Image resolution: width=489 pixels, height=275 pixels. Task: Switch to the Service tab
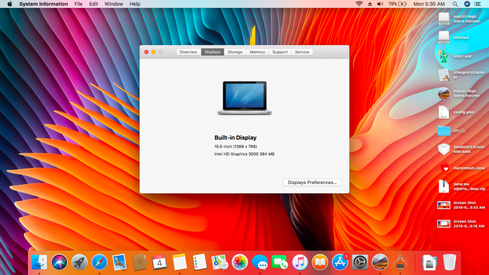[302, 52]
